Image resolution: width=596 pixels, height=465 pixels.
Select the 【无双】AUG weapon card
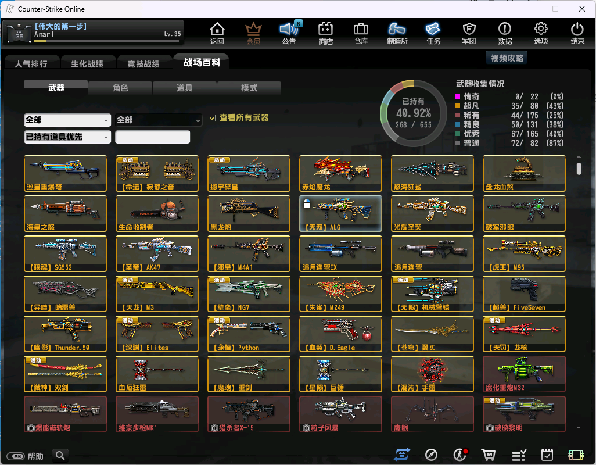coord(340,214)
